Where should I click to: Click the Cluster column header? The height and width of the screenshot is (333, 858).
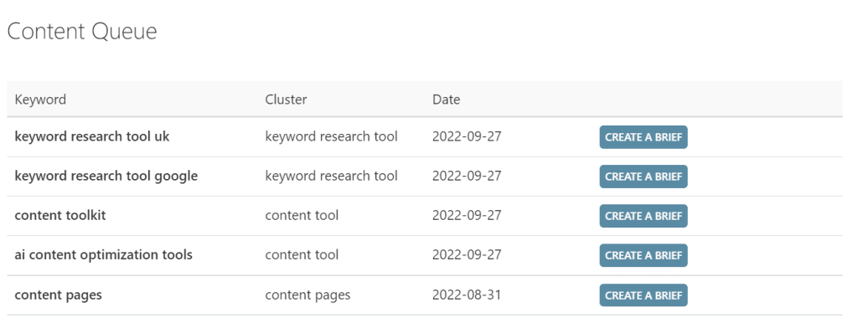(287, 100)
